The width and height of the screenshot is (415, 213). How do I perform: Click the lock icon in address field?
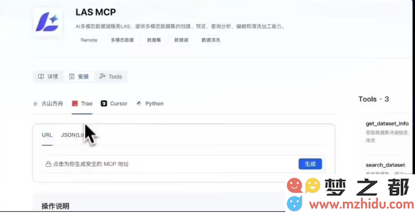click(x=48, y=164)
